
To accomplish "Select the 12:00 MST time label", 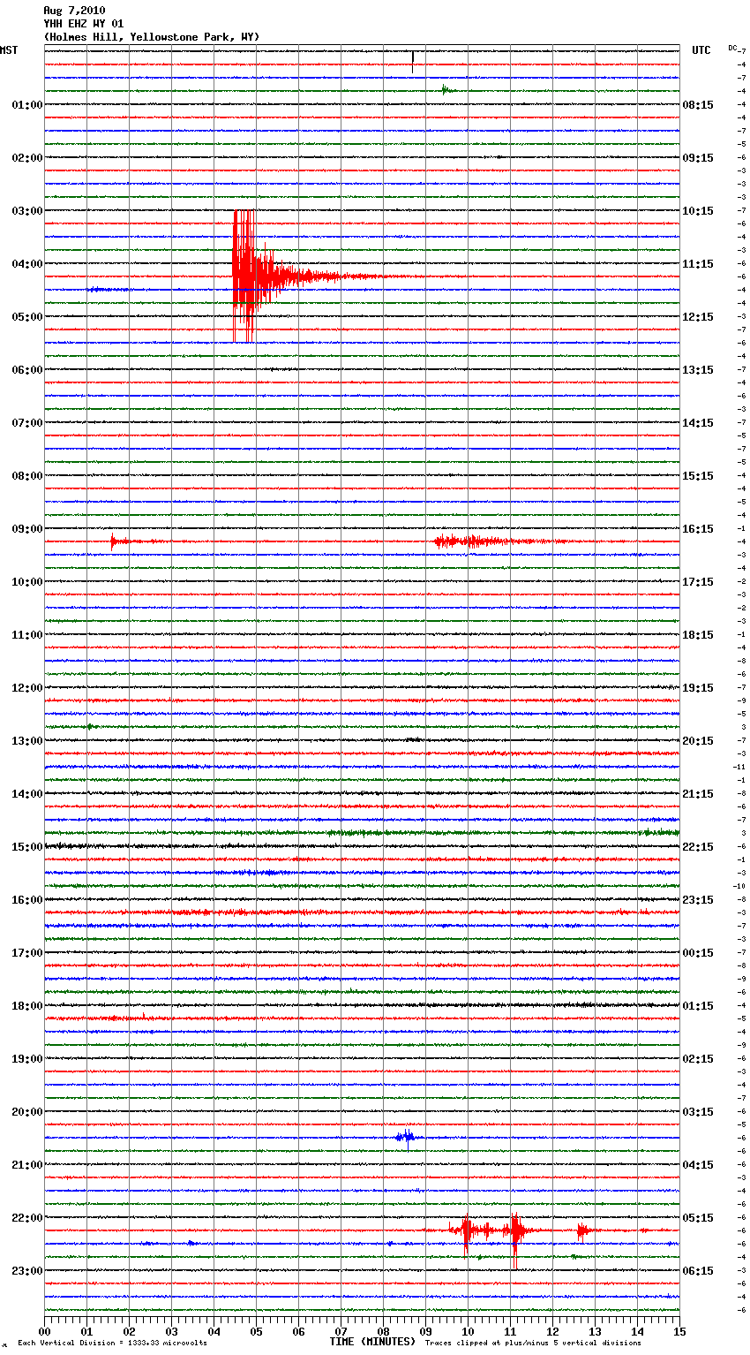I will coord(27,688).
